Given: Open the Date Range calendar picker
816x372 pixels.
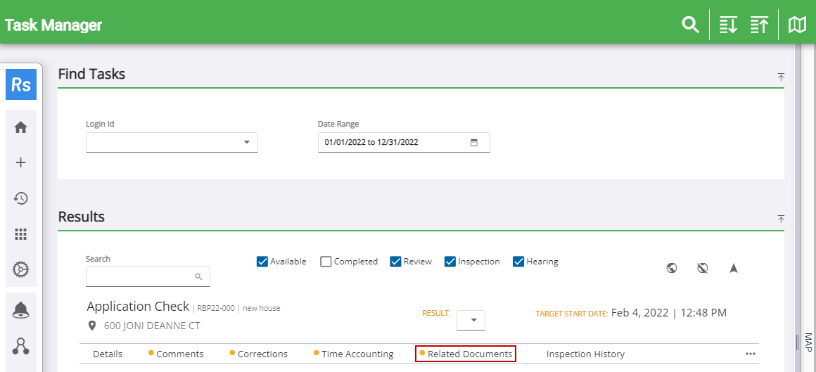Looking at the screenshot, I should (x=474, y=142).
